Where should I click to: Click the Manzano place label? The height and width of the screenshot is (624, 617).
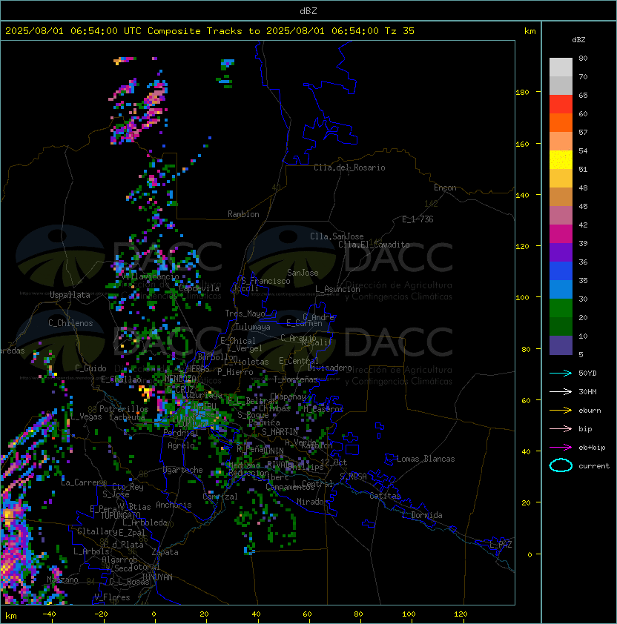(62, 580)
